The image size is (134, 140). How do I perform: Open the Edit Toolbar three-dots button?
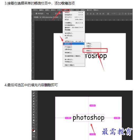coord(34,125)
